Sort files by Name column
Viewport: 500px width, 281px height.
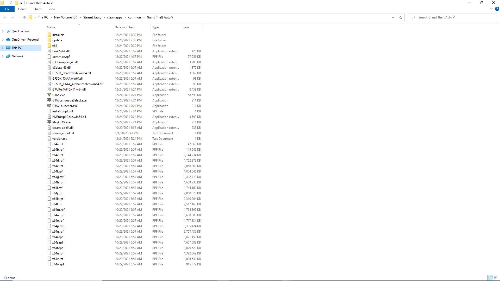79,27
